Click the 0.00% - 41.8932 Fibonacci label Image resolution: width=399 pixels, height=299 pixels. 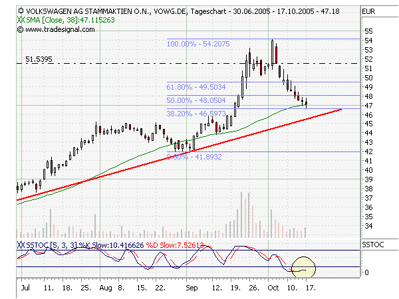click(194, 157)
